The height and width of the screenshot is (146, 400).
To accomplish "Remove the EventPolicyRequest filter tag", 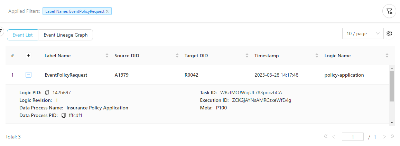I will (x=107, y=11).
